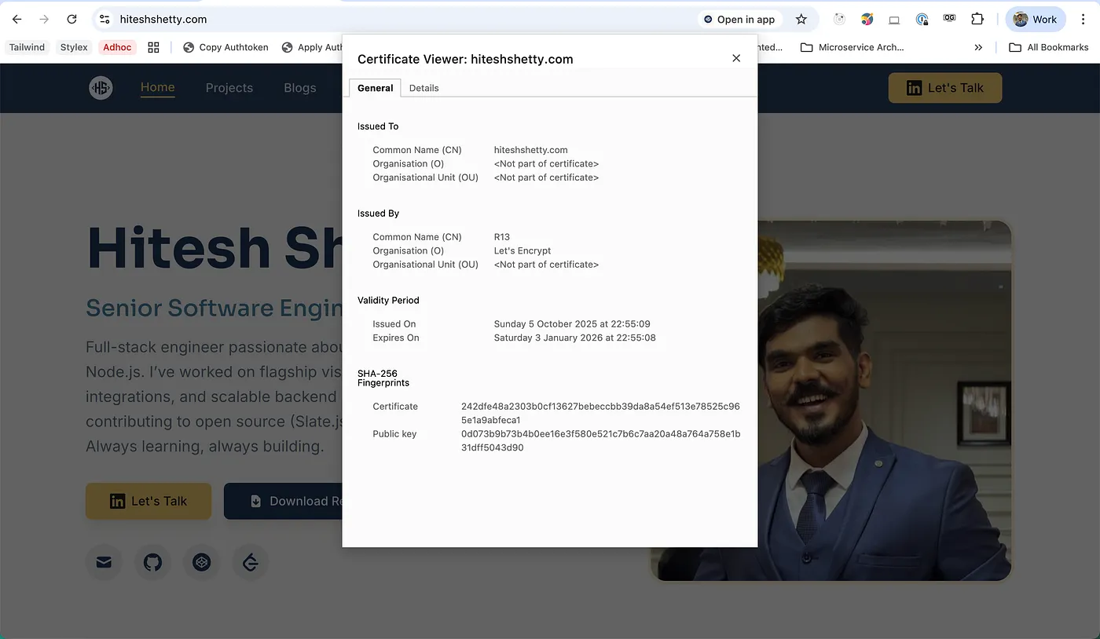Select the General tab in Certificate Viewer

(375, 88)
